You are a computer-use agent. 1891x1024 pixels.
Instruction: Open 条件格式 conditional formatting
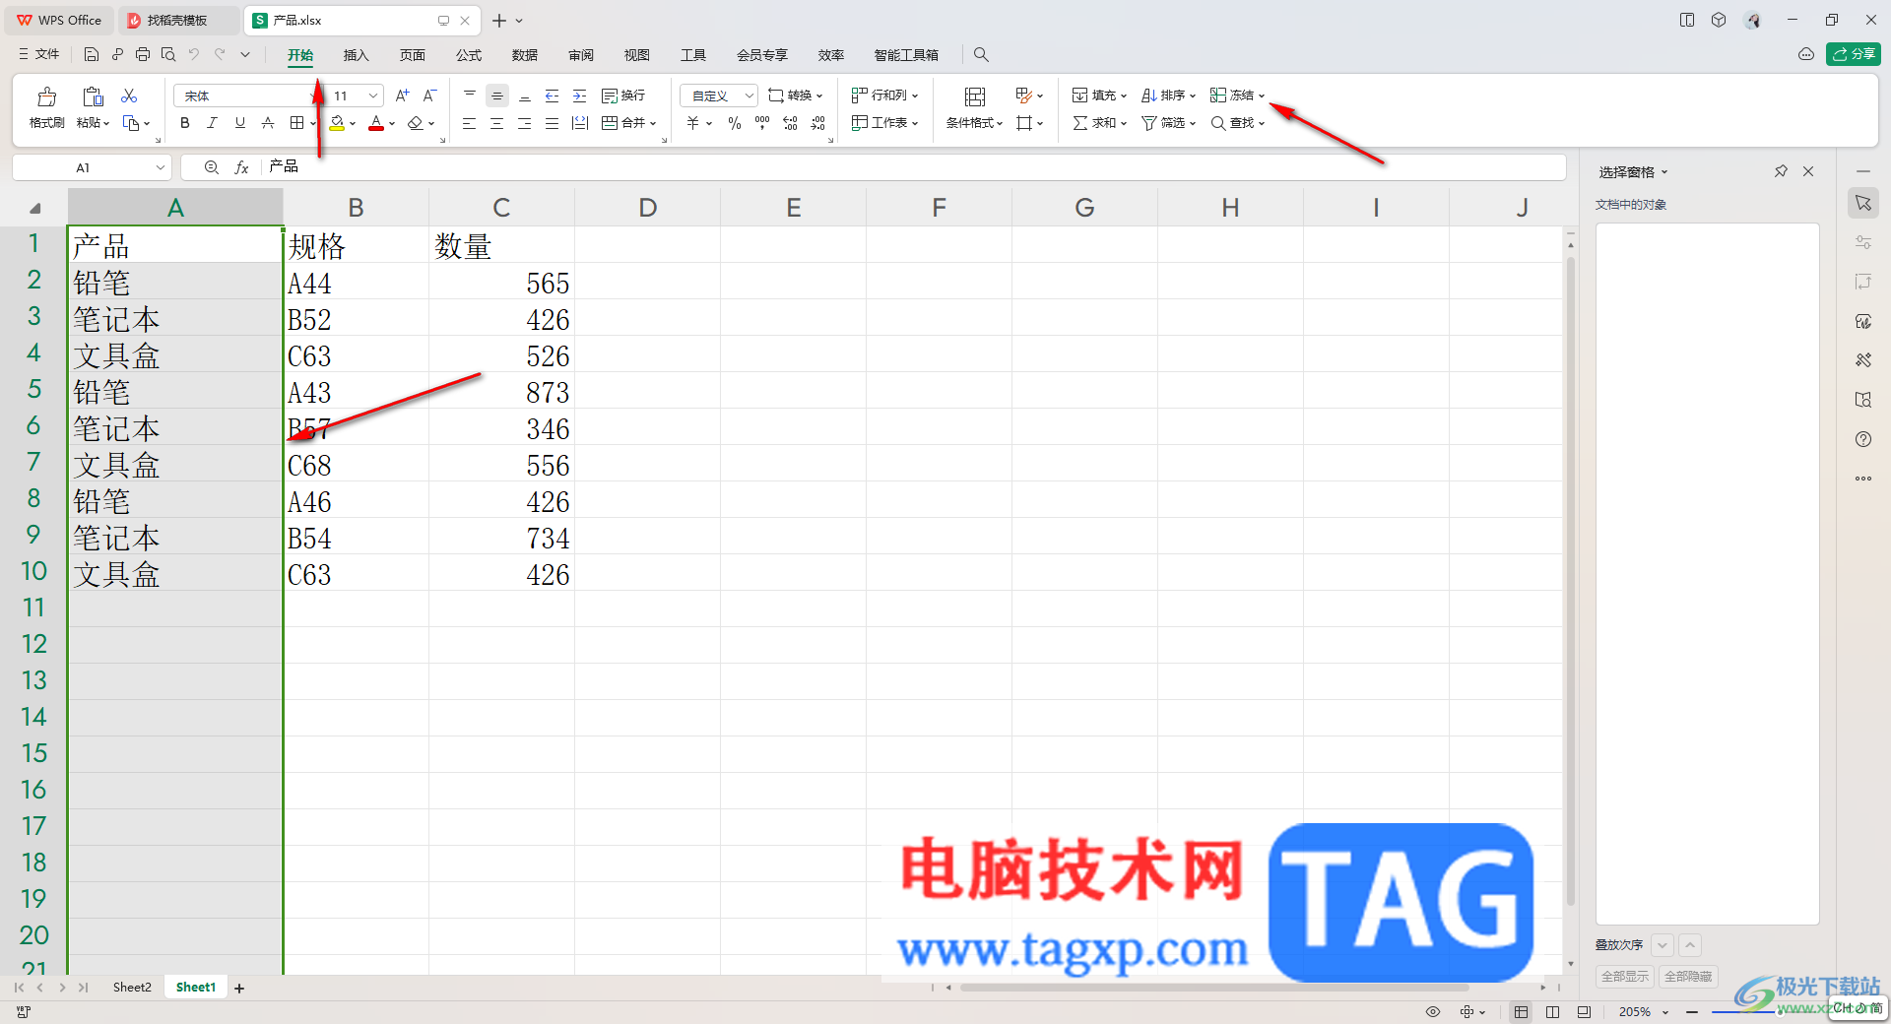click(974, 106)
